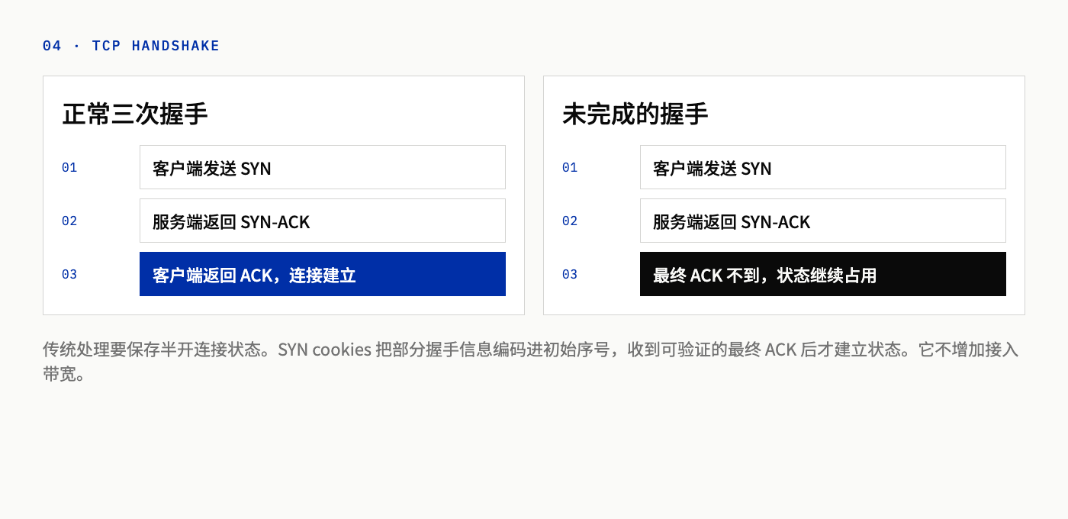This screenshot has width=1068, height=519.
Task: Click the paragraph beginning "传统处理要保存半开连接状态"
Action: pos(531,362)
